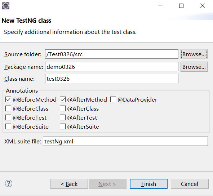Enable the @AfterTest annotation

point(63,117)
